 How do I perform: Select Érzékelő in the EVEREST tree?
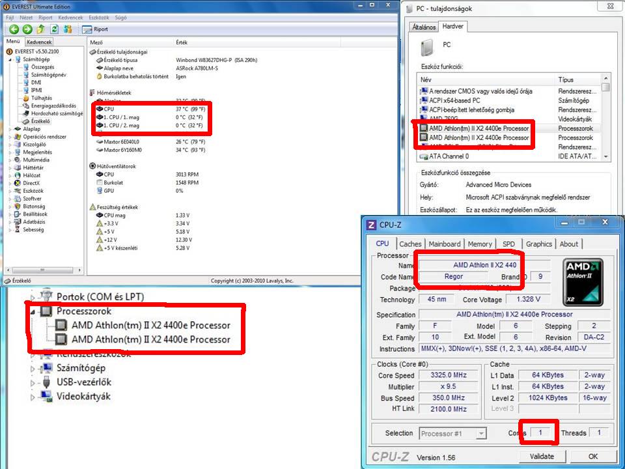[x=40, y=121]
